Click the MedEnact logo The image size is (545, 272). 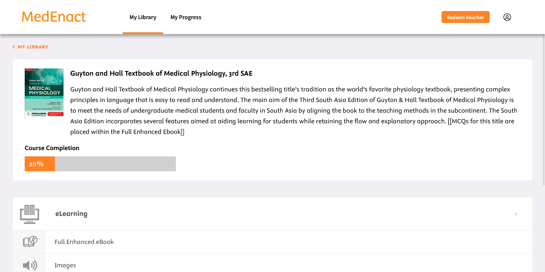pos(54,17)
